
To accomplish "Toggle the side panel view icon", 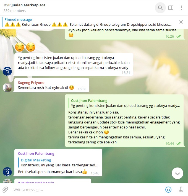I will [x=171, y=8].
